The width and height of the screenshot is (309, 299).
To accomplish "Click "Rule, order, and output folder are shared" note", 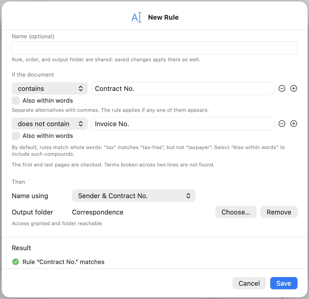I will tap(106, 59).
